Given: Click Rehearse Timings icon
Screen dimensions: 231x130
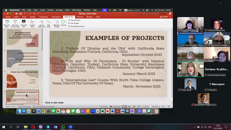Looking at the screenshot, I should tap(56, 22).
